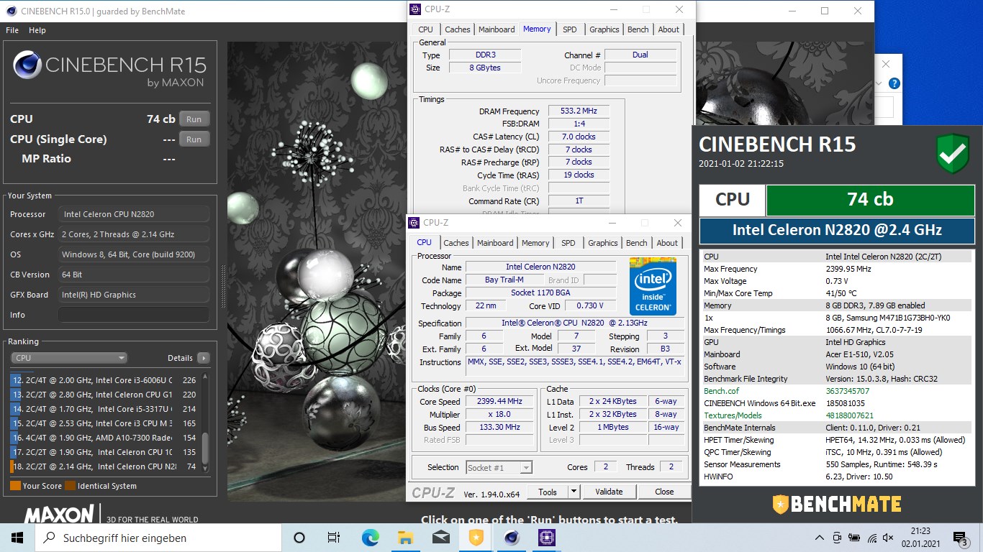Screen dimensions: 983x552
Task: Run the CPU Single Core test
Action: click(x=194, y=139)
